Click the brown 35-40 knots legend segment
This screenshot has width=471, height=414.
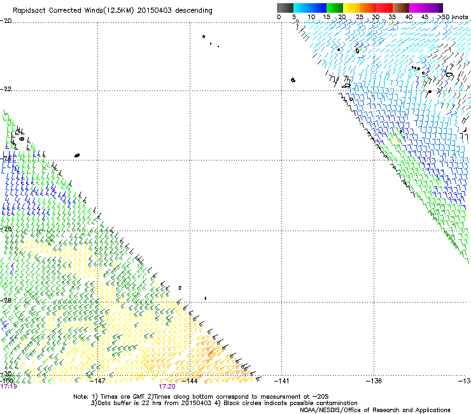pyautogui.click(x=401, y=8)
